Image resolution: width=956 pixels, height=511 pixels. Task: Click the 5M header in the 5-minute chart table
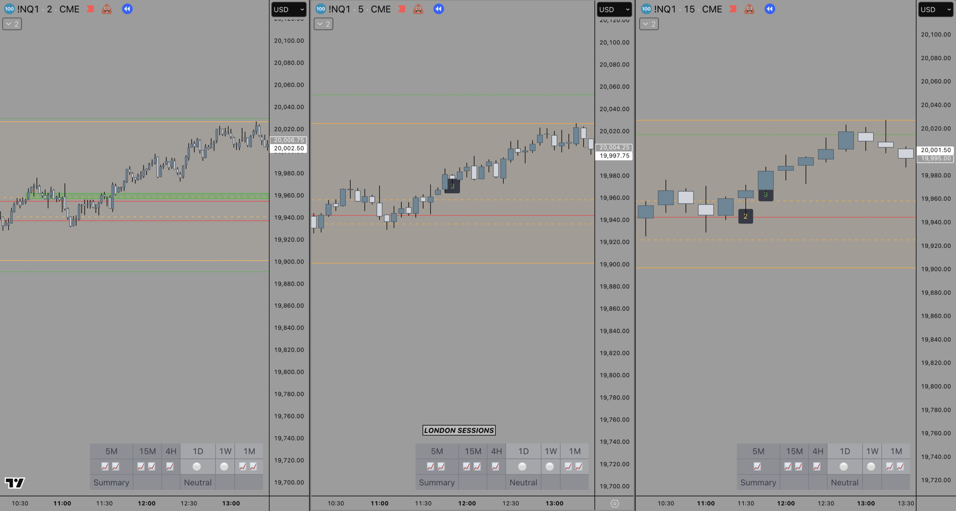click(437, 451)
